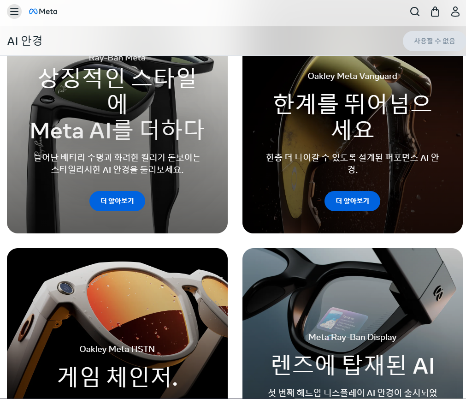
Task: Click the 늘어난 배터리 수명 description text
Action: pos(117,163)
